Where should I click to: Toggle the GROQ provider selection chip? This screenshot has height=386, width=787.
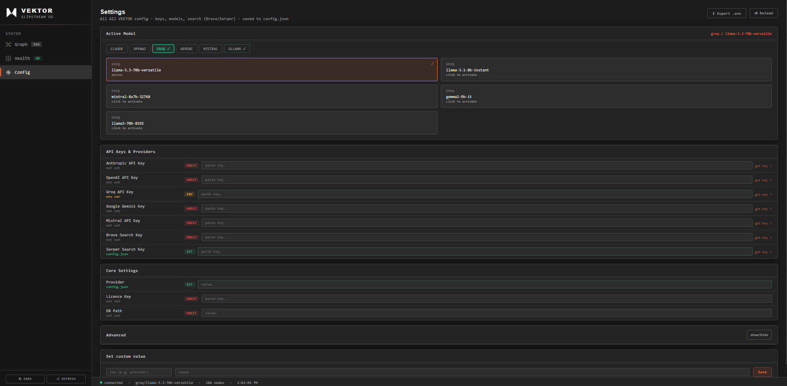pyautogui.click(x=163, y=48)
